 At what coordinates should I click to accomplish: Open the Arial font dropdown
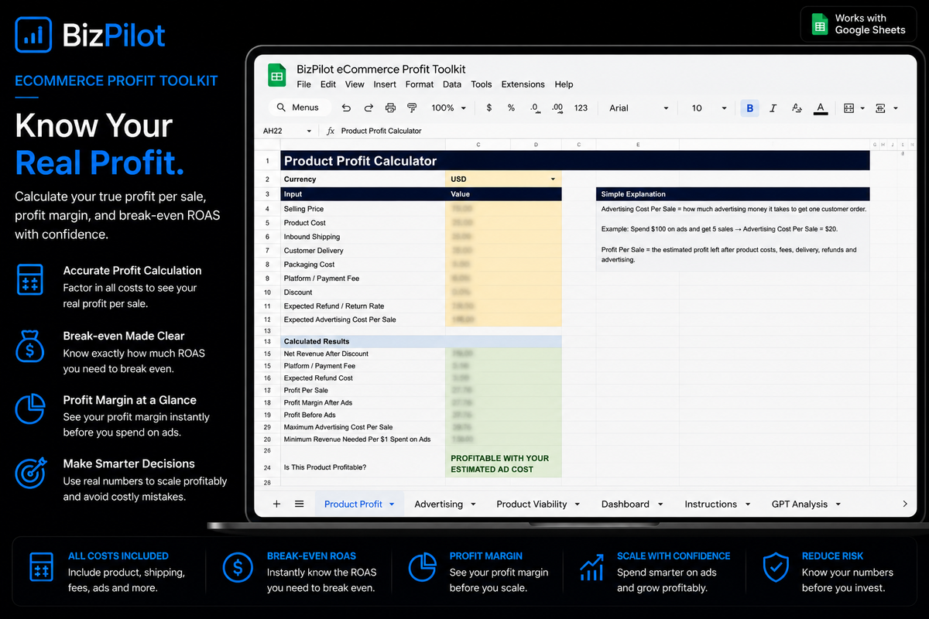[x=639, y=108]
